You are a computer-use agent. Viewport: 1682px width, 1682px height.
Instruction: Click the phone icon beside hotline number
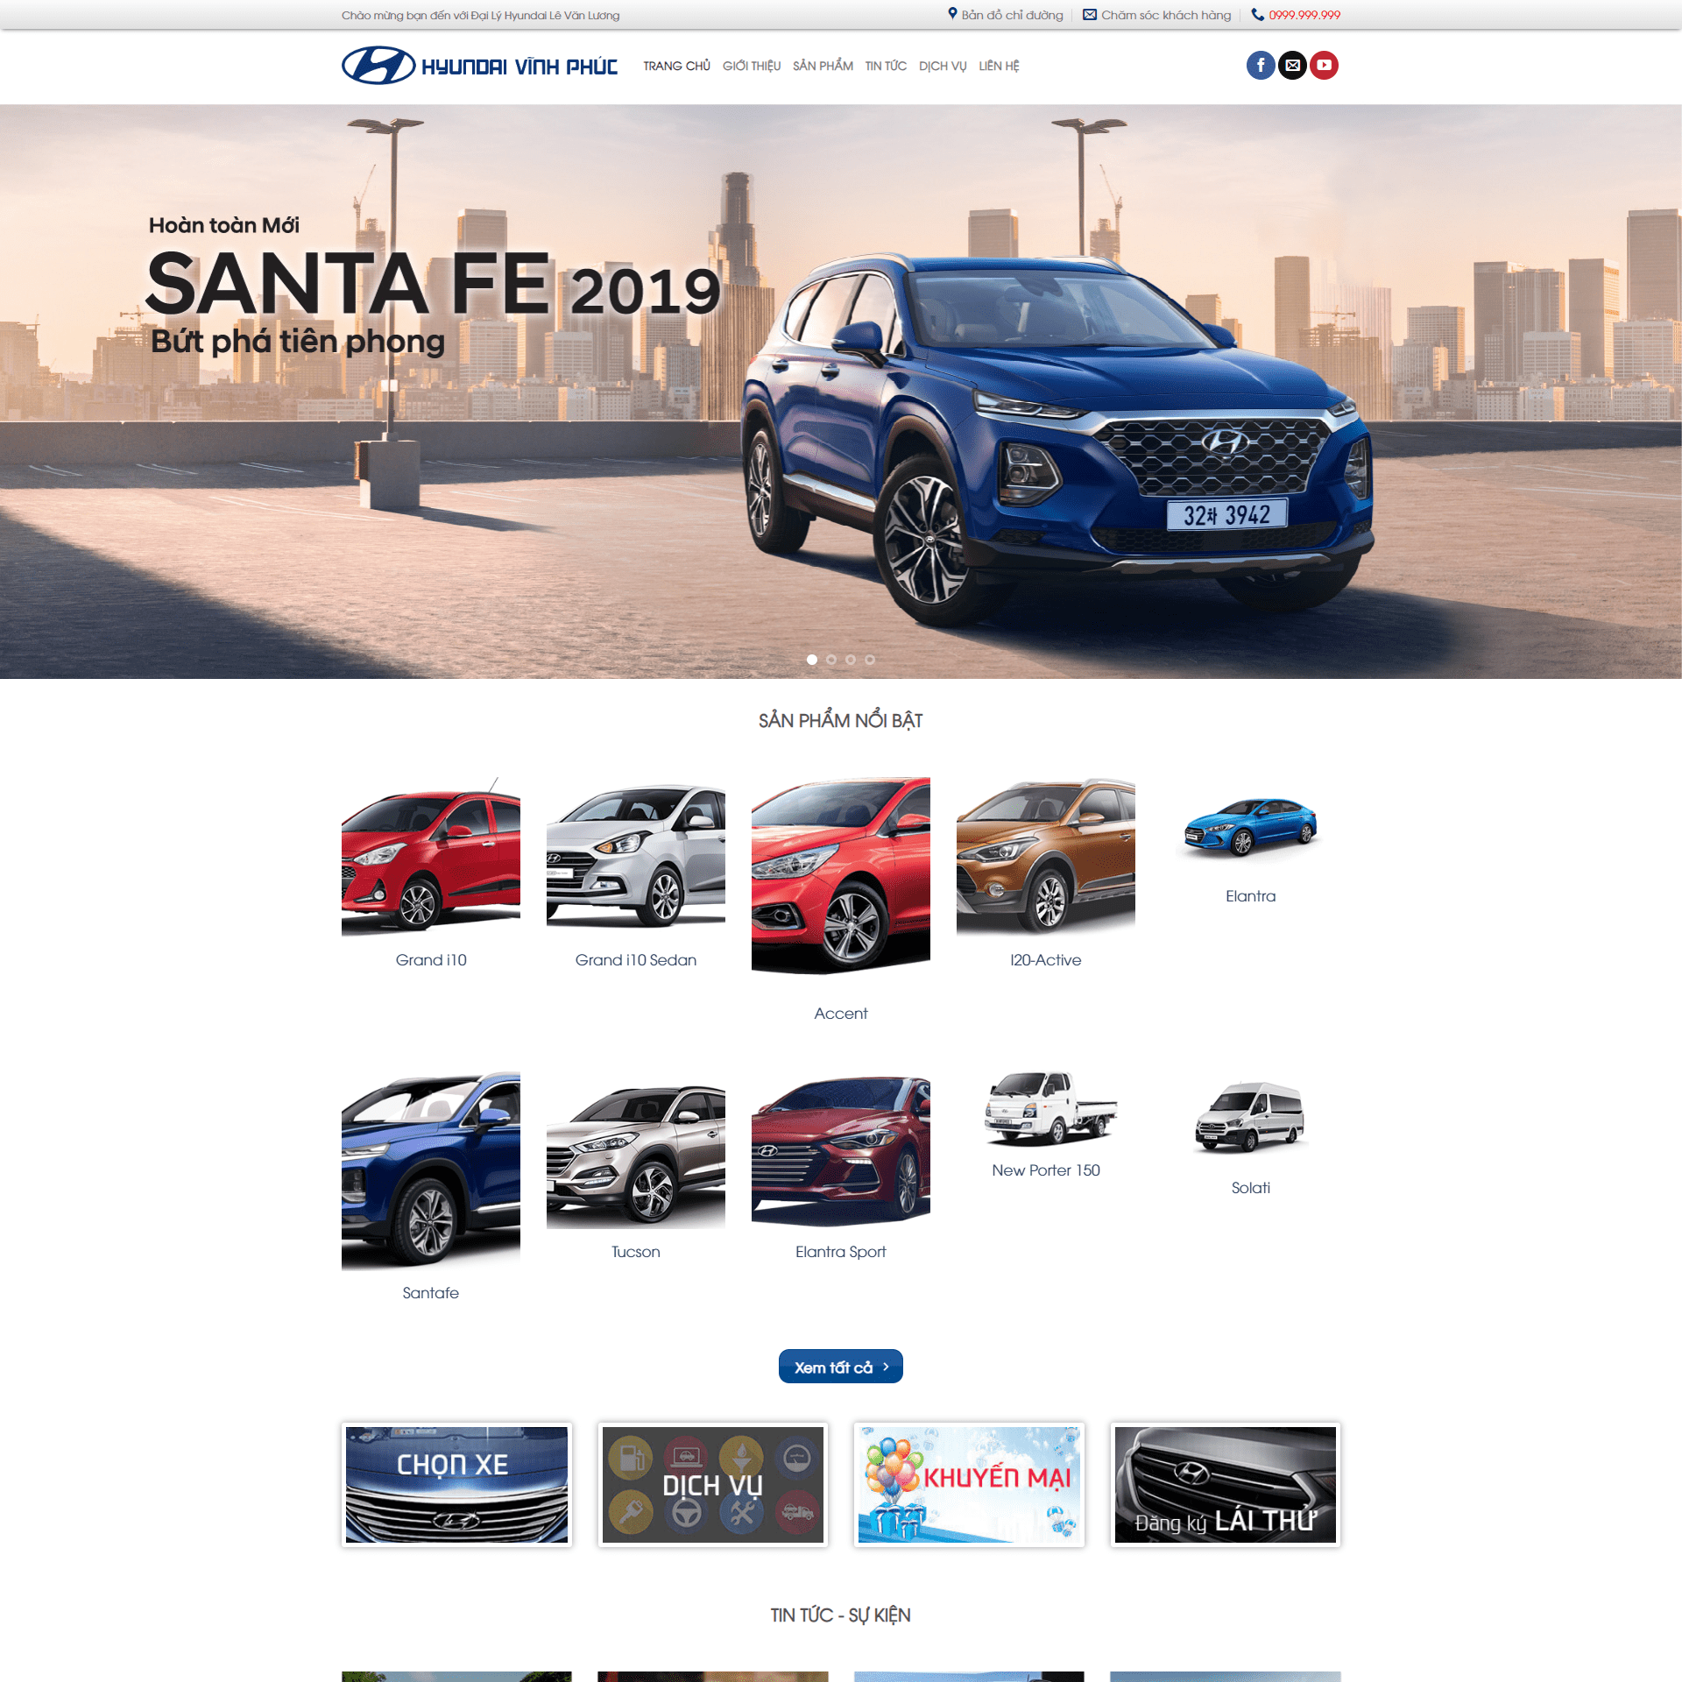click(1258, 15)
